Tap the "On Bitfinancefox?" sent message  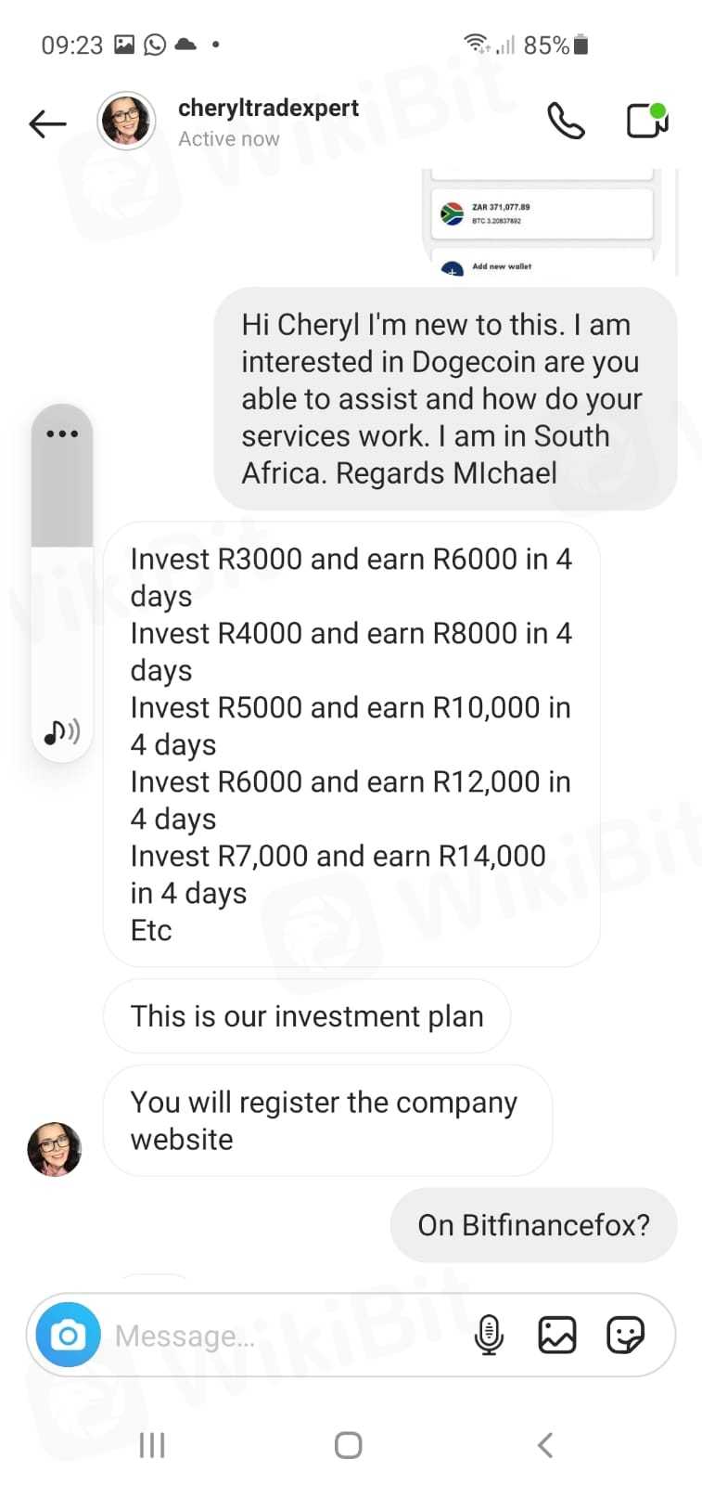pyautogui.click(x=533, y=1225)
